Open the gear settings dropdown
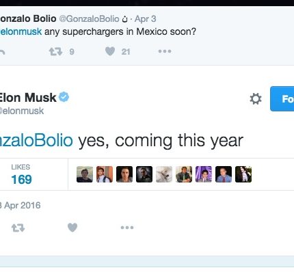 tap(256, 99)
